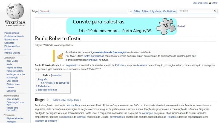Click Criar página in the sidebar
This screenshot has width=219, height=123.
click(x=12, y=81)
